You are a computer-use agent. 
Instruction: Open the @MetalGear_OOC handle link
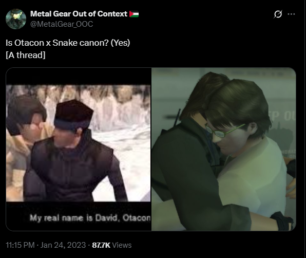(x=62, y=24)
